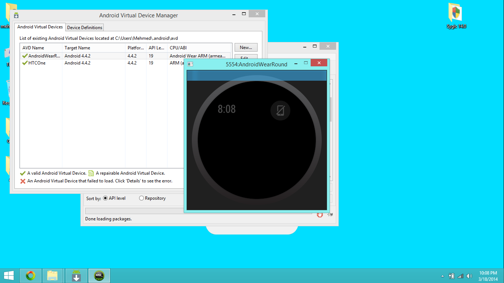This screenshot has width=504, height=283.
Task: Click the AVD Manager title bar icon
Action: click(x=16, y=15)
